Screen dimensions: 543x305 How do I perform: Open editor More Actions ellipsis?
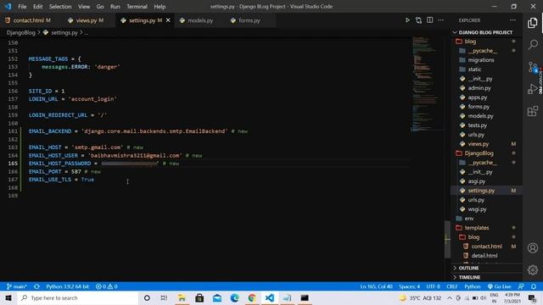[x=440, y=20]
